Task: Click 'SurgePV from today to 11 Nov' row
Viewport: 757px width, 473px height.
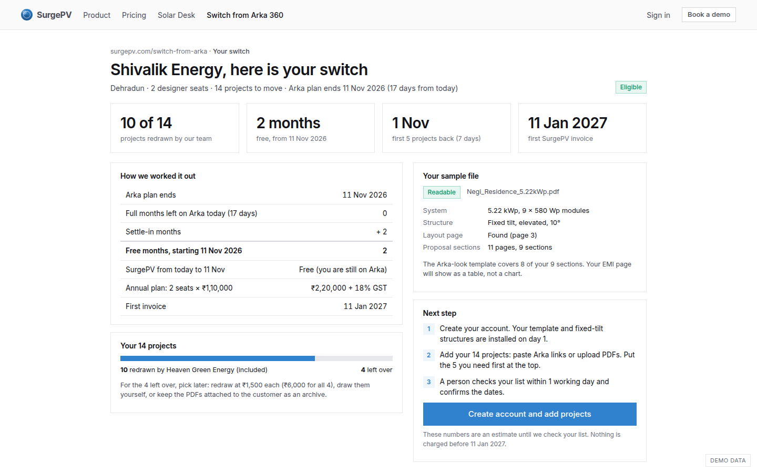Action: click(257, 270)
